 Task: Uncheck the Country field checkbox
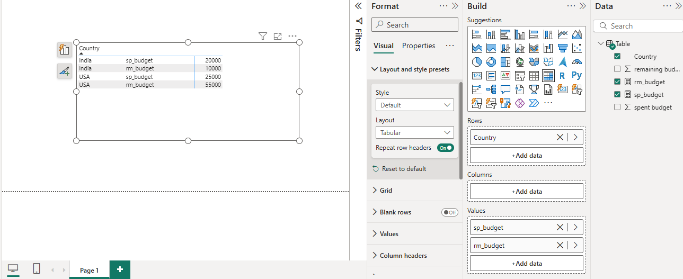click(617, 56)
